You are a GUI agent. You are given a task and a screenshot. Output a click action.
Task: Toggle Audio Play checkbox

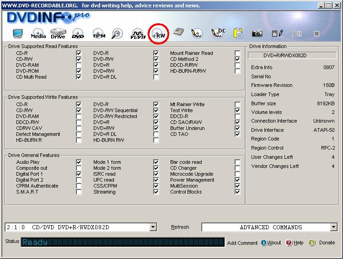tap(79, 162)
